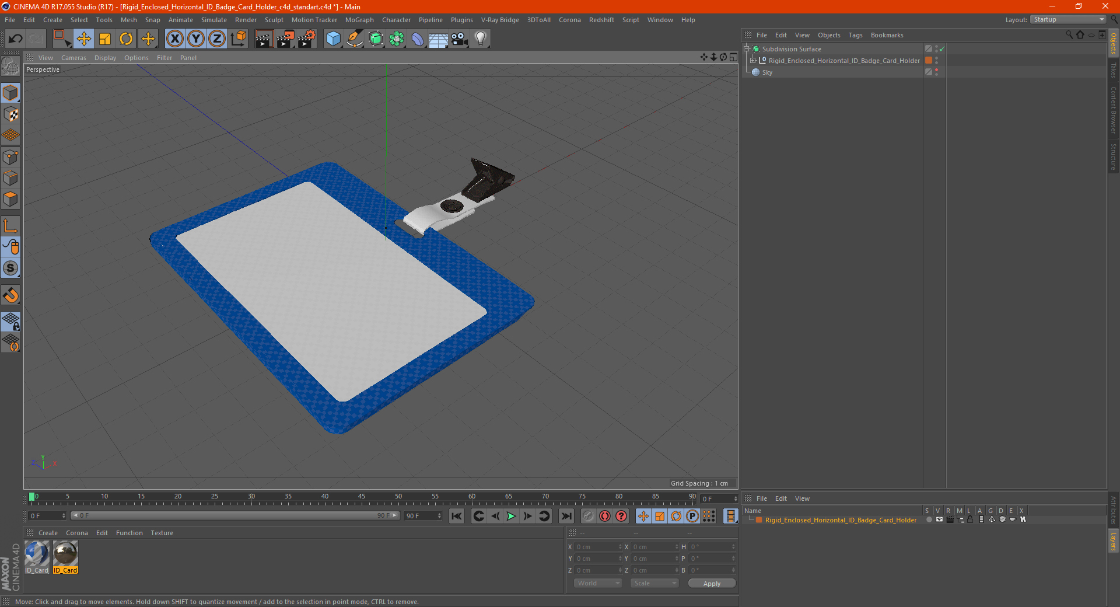Go to start of animation
The height and width of the screenshot is (607, 1120).
click(457, 516)
